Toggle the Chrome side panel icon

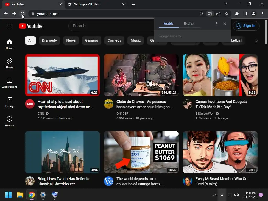pos(245,14)
